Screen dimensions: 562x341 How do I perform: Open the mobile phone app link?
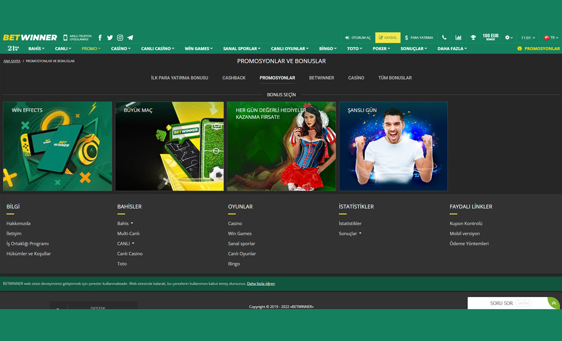[78, 37]
